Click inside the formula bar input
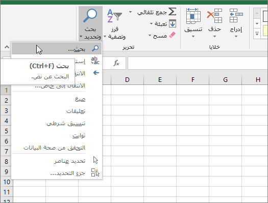Viewport: 268px width, 203px height. (x=198, y=63)
